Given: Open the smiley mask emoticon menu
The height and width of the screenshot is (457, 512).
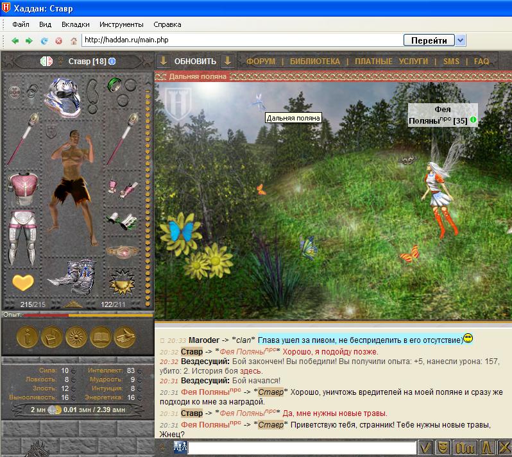Looking at the screenshot, I should click(x=443, y=447).
